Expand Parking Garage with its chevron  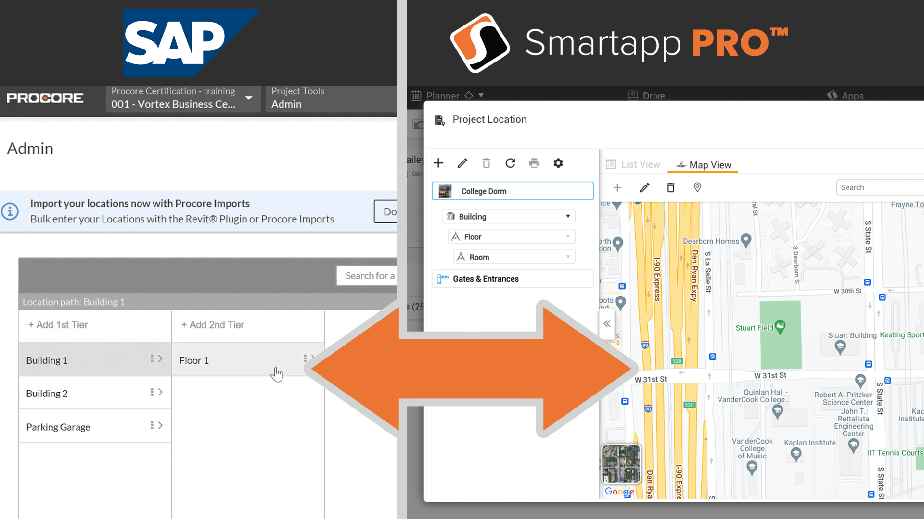[x=160, y=425]
